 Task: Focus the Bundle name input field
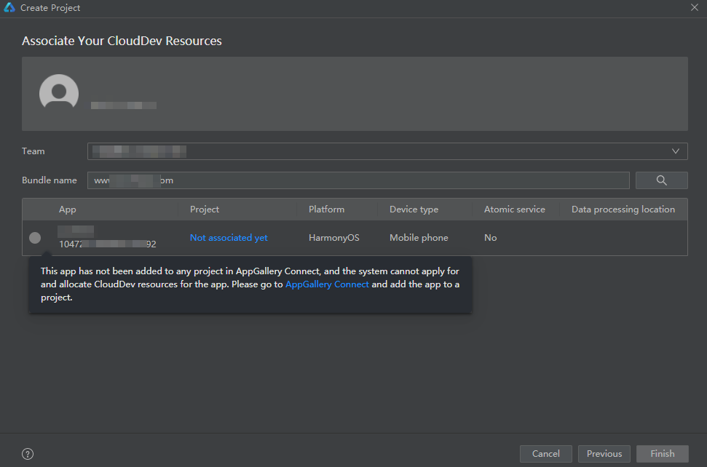click(358, 180)
